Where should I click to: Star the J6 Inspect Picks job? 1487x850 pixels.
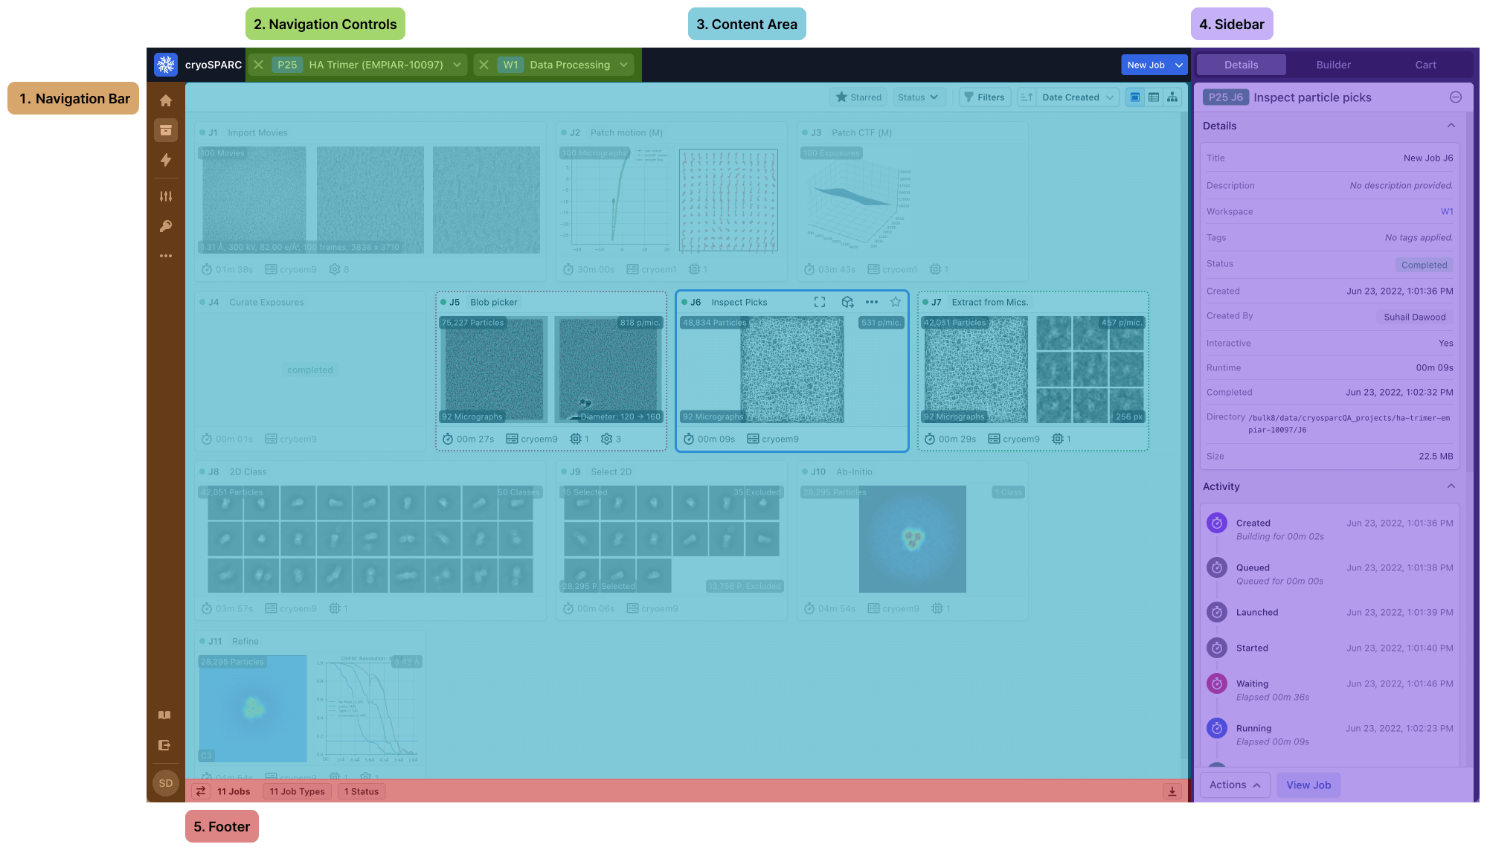coord(896,302)
